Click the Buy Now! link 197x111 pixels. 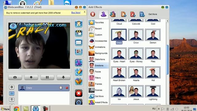tap(76, 13)
